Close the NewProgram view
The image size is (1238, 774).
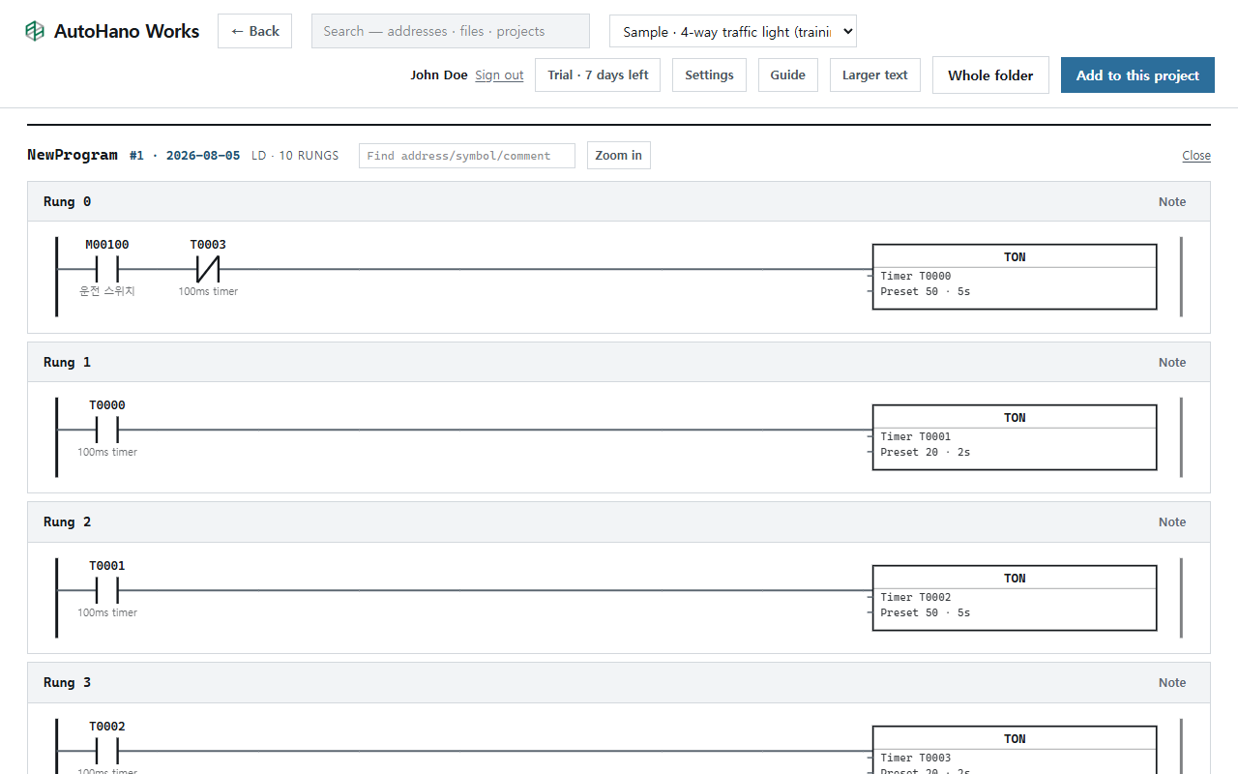[1196, 156]
